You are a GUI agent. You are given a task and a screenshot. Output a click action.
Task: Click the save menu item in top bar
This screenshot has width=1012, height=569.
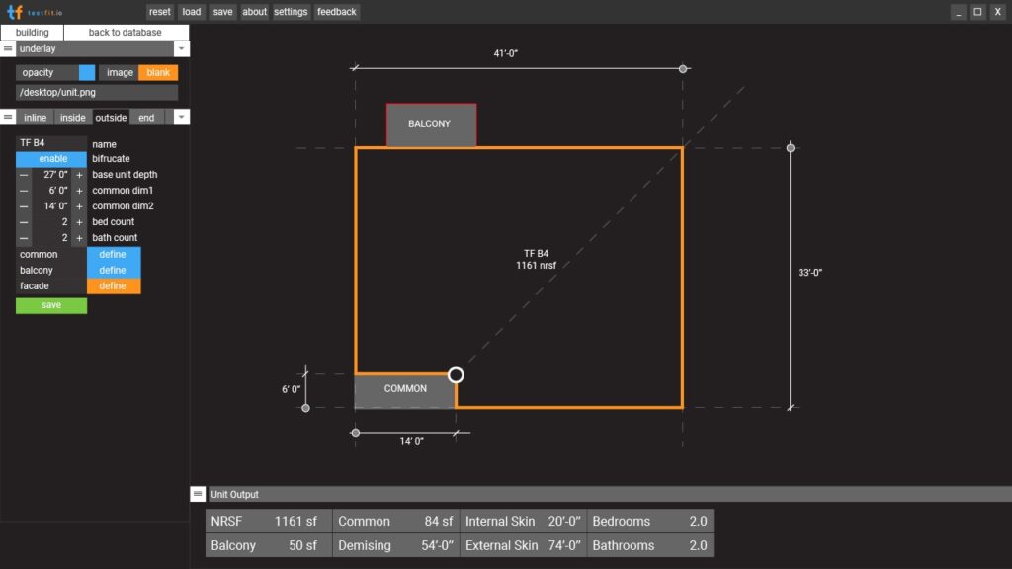click(222, 12)
